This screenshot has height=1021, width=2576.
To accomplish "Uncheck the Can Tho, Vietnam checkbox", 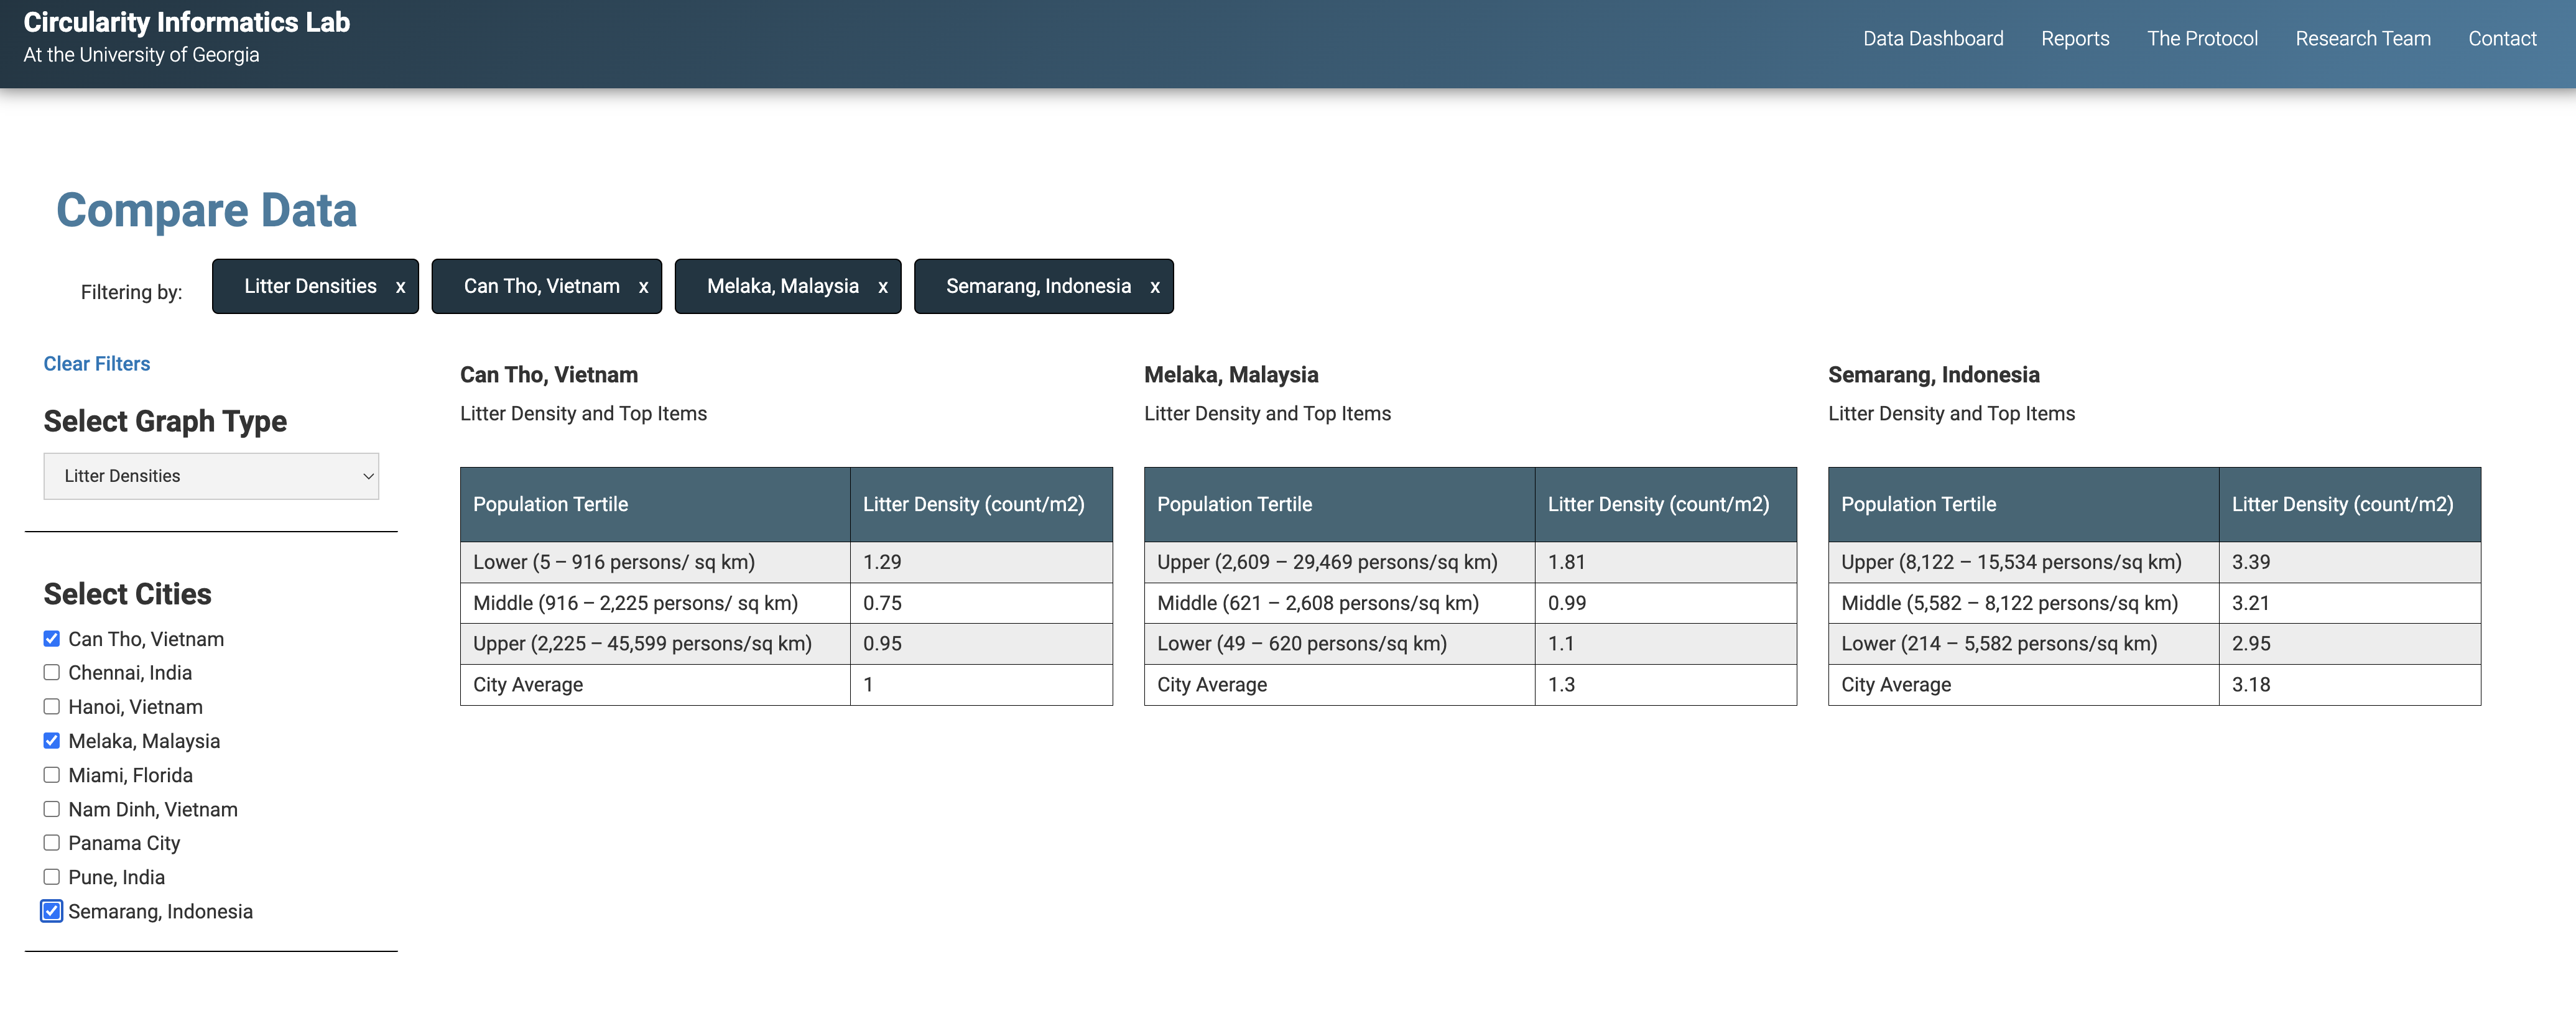I will click(x=52, y=639).
